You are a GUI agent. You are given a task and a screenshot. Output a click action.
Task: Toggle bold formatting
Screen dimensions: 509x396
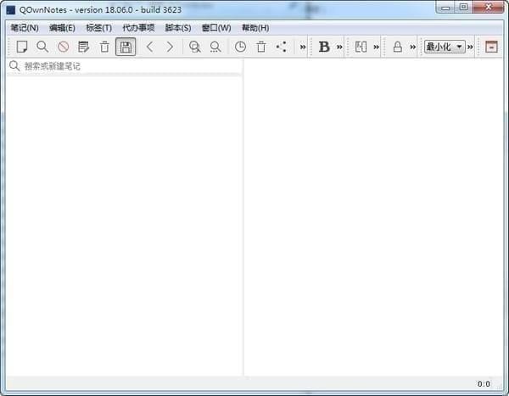324,47
